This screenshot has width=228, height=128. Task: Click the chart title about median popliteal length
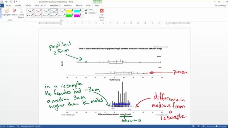point(120,49)
